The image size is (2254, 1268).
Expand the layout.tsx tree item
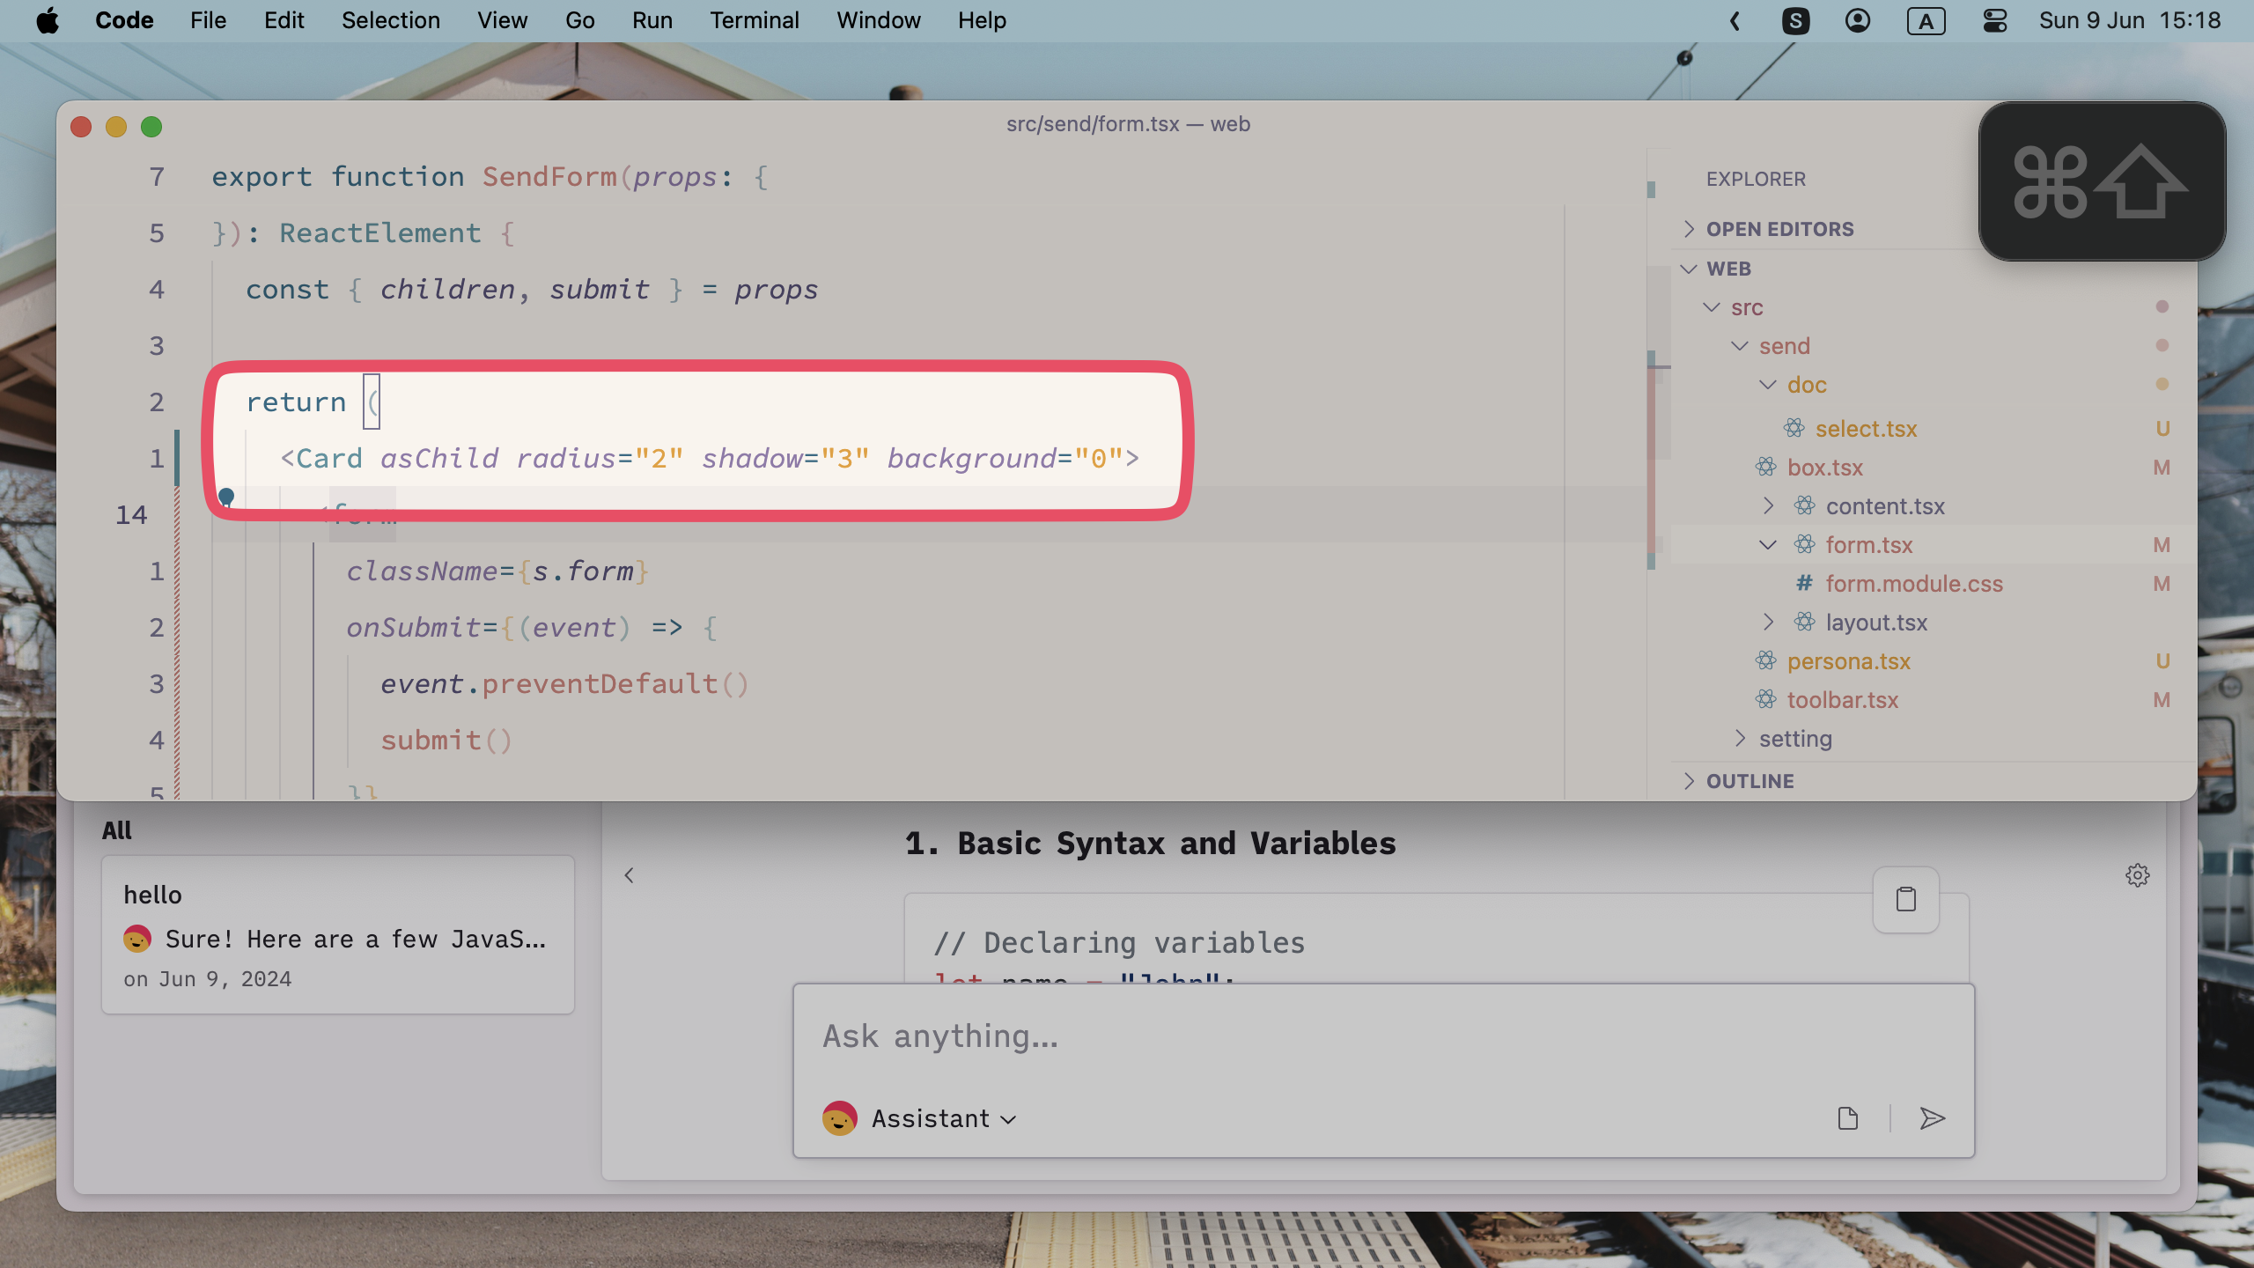click(1767, 623)
